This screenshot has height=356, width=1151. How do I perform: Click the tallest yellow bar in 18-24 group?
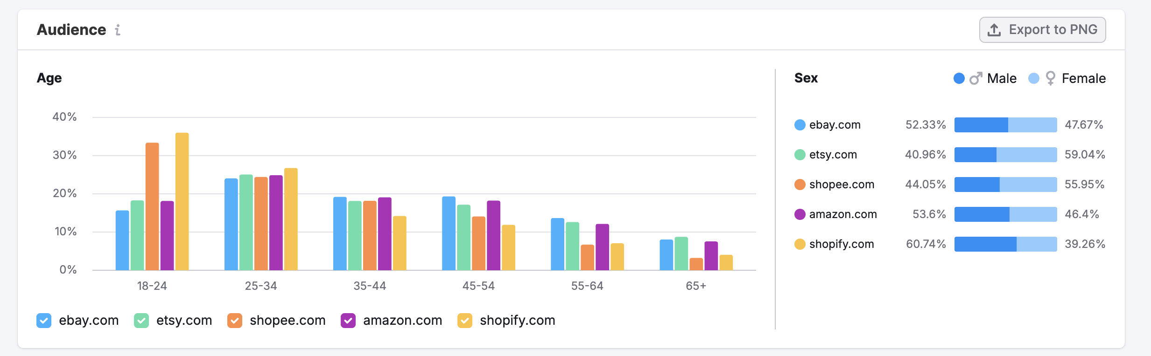click(182, 200)
